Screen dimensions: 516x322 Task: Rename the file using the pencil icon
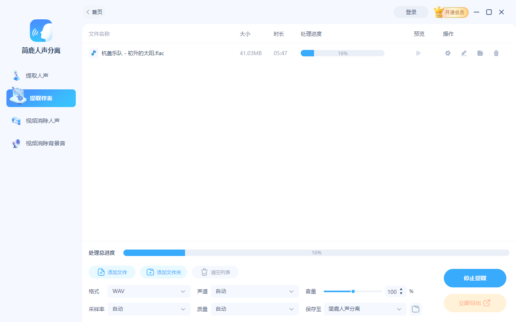point(464,53)
